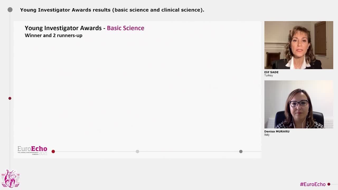Click the pink "Basic Science" heading text
The image size is (338, 190).
pos(125,28)
